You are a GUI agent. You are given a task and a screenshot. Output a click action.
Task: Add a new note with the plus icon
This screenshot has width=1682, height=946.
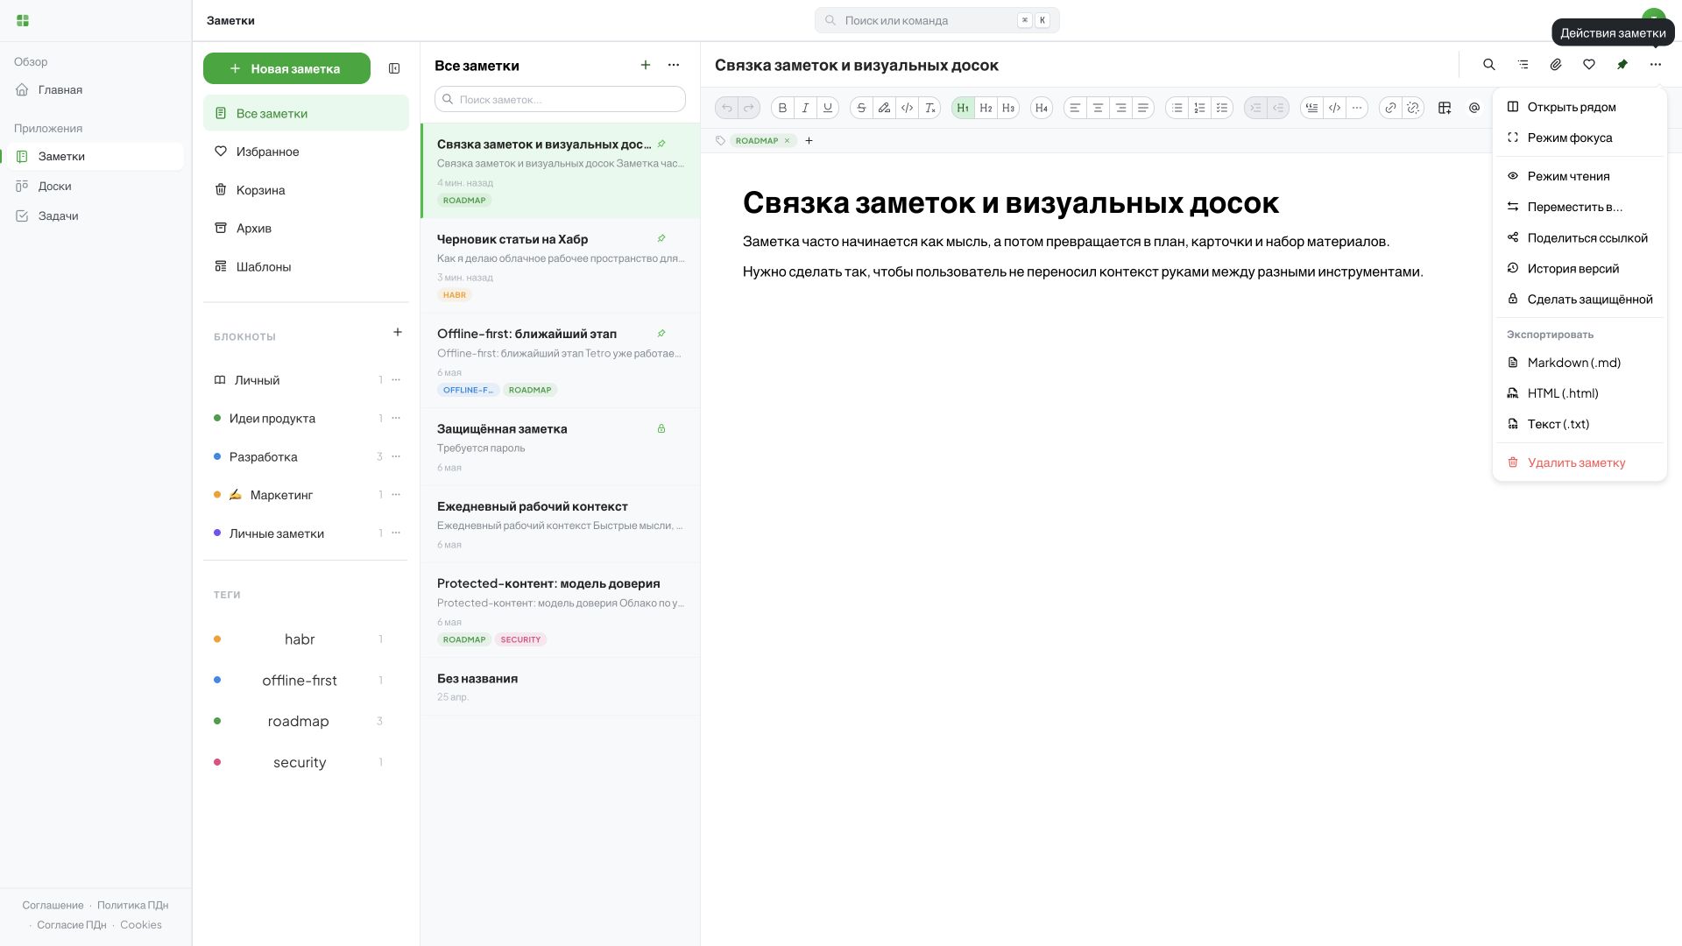(x=646, y=65)
